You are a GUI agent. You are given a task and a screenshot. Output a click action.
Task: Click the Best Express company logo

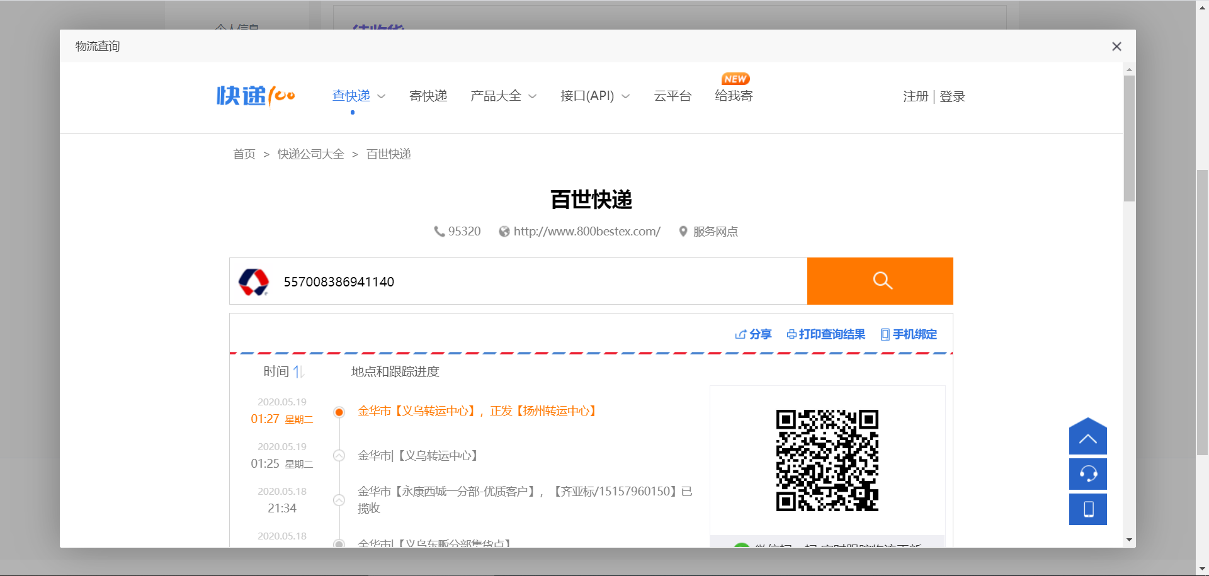pyautogui.click(x=254, y=281)
